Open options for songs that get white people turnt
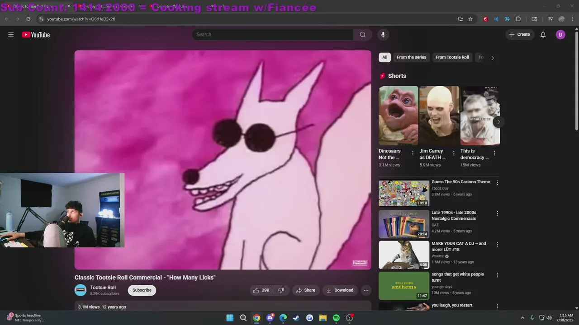579x325 pixels. point(498,275)
